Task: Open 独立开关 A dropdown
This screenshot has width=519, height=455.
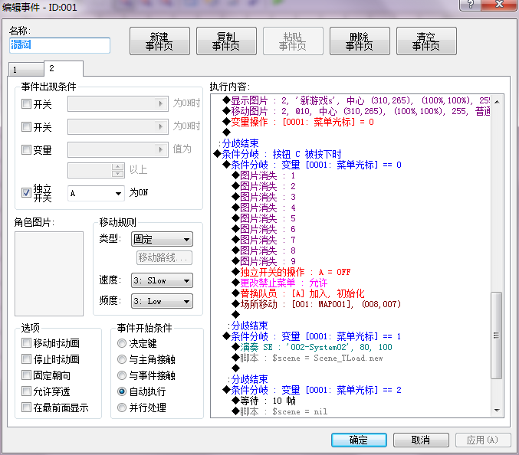Action: [x=96, y=193]
